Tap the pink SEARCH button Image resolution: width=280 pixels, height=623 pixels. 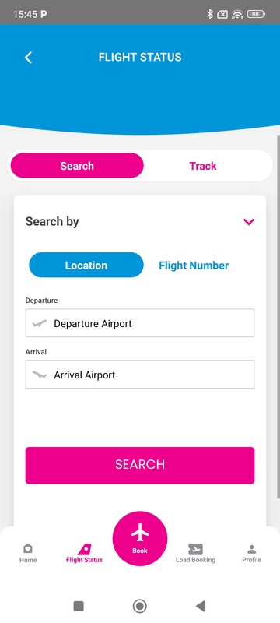(140, 465)
